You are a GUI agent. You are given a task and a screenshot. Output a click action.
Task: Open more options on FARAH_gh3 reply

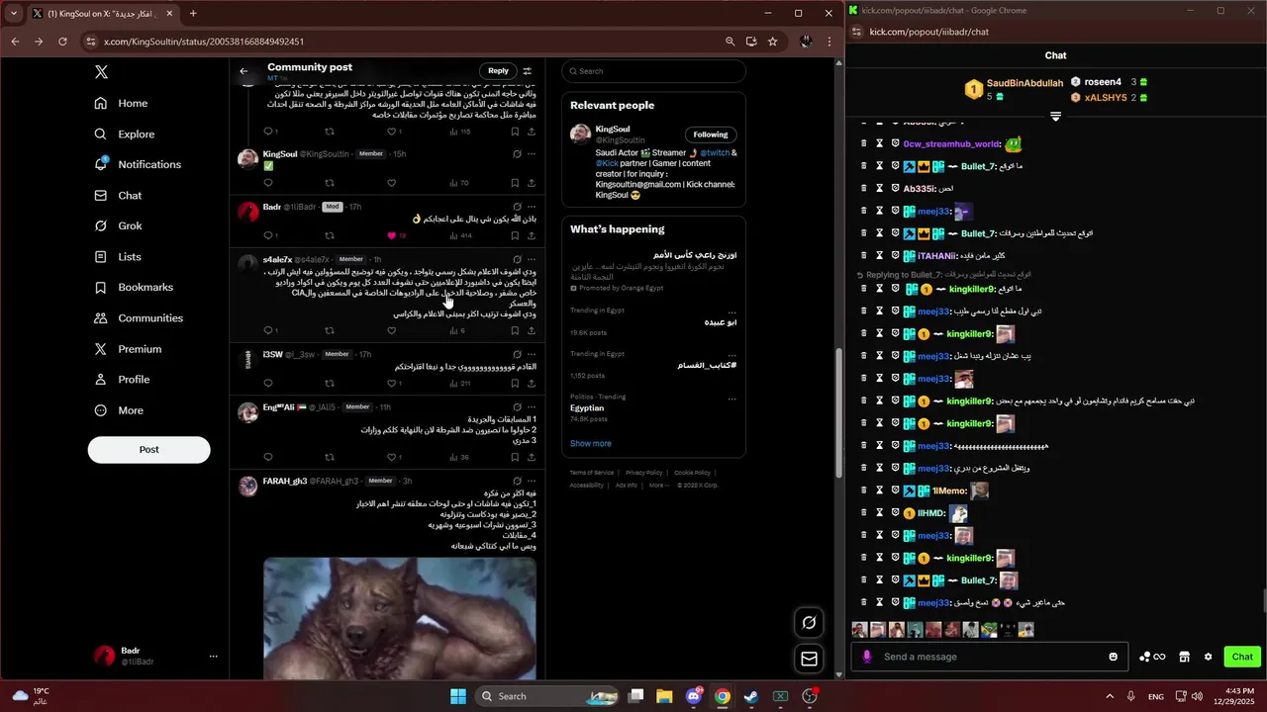coord(532,481)
